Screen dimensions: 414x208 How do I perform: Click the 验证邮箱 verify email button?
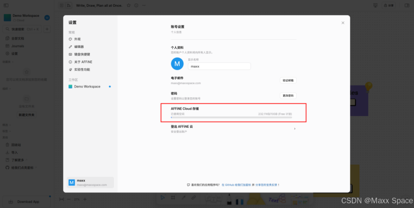pyautogui.click(x=288, y=80)
